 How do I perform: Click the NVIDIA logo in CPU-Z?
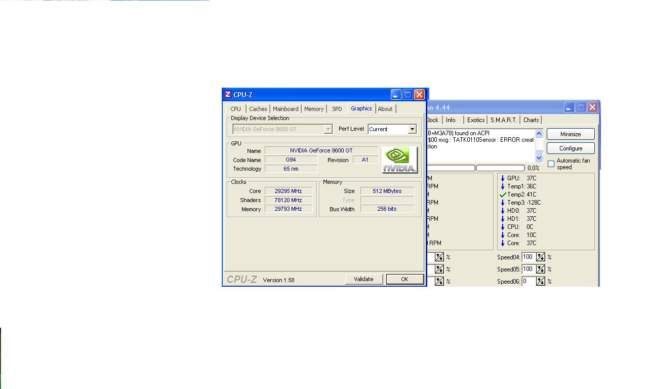click(399, 160)
